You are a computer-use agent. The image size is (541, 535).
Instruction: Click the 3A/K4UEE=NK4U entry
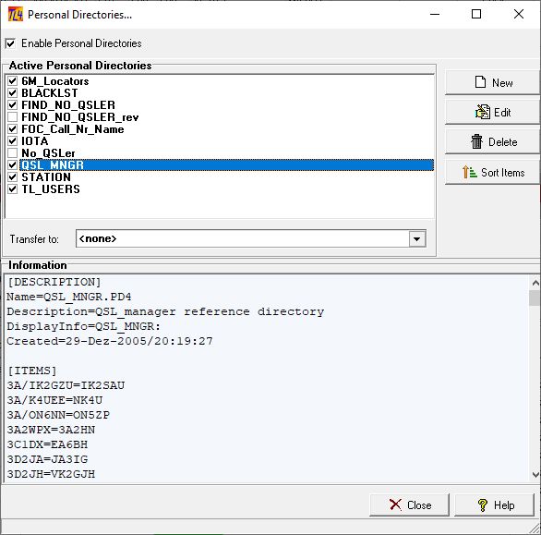54,400
